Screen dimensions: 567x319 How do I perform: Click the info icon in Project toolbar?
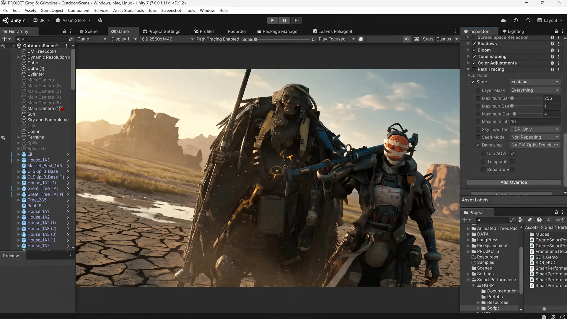tap(539, 220)
